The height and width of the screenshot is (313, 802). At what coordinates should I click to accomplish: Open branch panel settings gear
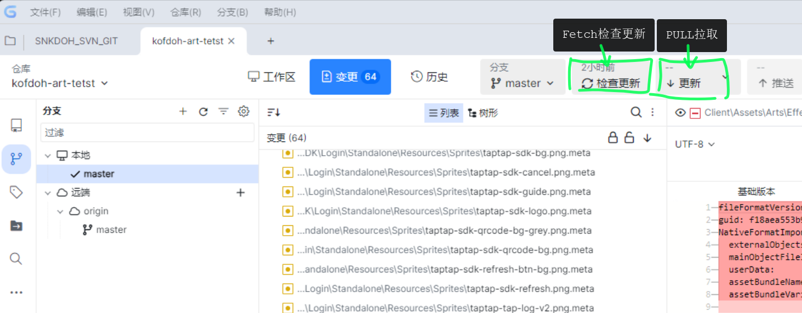click(x=244, y=111)
